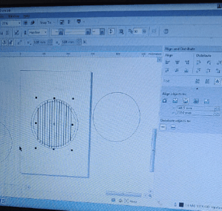The image size is (222, 211).
Task: Align objects to Grid icon
Action: coord(196,101)
